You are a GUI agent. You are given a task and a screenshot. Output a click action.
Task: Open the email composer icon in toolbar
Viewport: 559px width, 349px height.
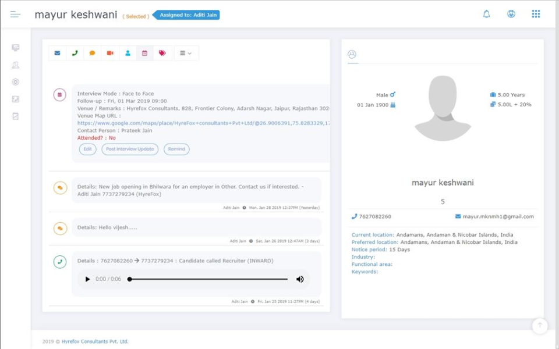pyautogui.click(x=57, y=53)
